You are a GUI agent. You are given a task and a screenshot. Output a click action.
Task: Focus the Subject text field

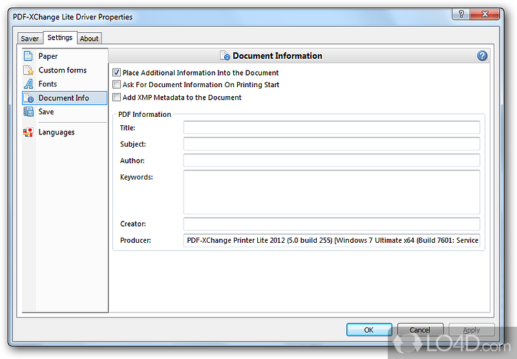coord(332,144)
